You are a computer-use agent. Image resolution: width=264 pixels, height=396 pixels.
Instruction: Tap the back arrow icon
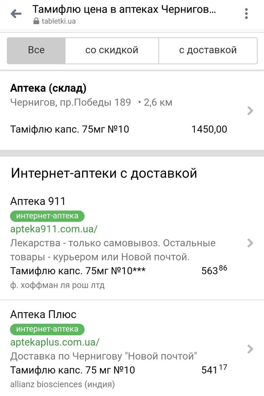[16, 14]
